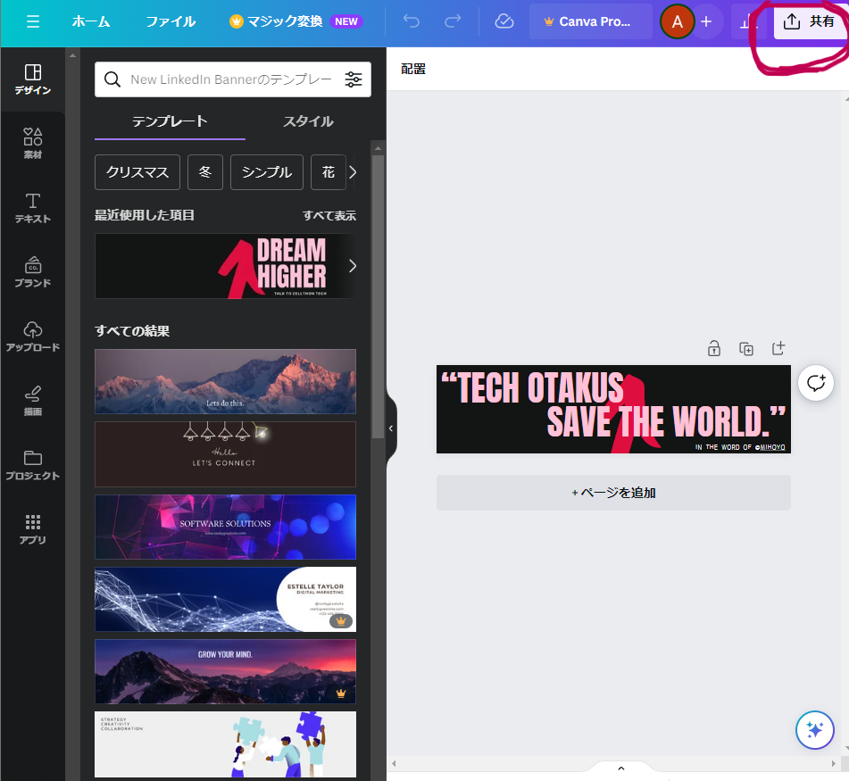Viewport: 849px width, 781px height.
Task: Click すべて表示 link
Action: pyautogui.click(x=329, y=215)
